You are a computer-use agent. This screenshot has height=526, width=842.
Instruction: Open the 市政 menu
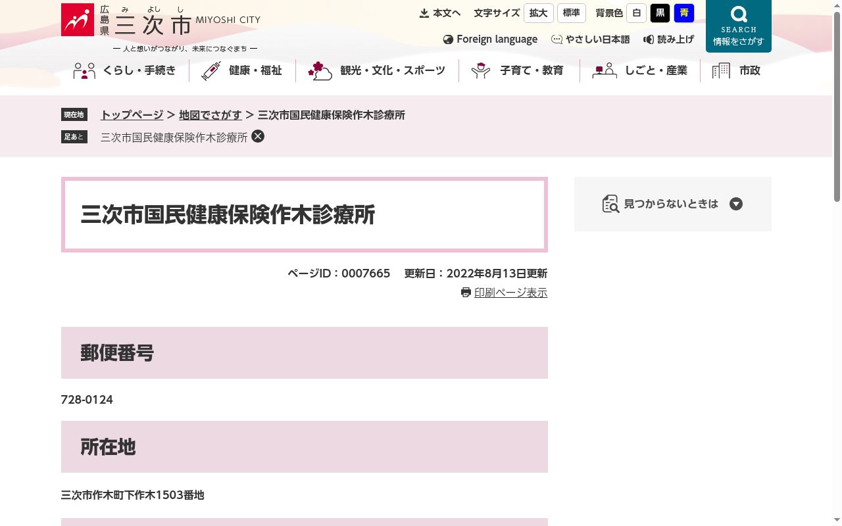737,71
